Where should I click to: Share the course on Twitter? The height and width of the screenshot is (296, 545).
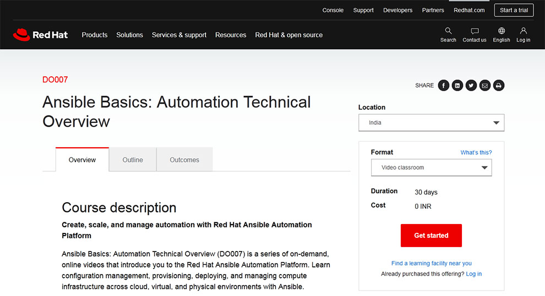tap(471, 85)
